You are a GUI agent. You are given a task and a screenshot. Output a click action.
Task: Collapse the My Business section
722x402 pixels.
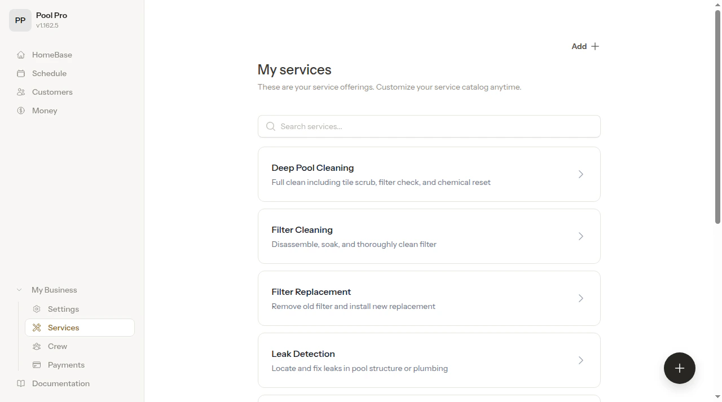click(x=19, y=289)
